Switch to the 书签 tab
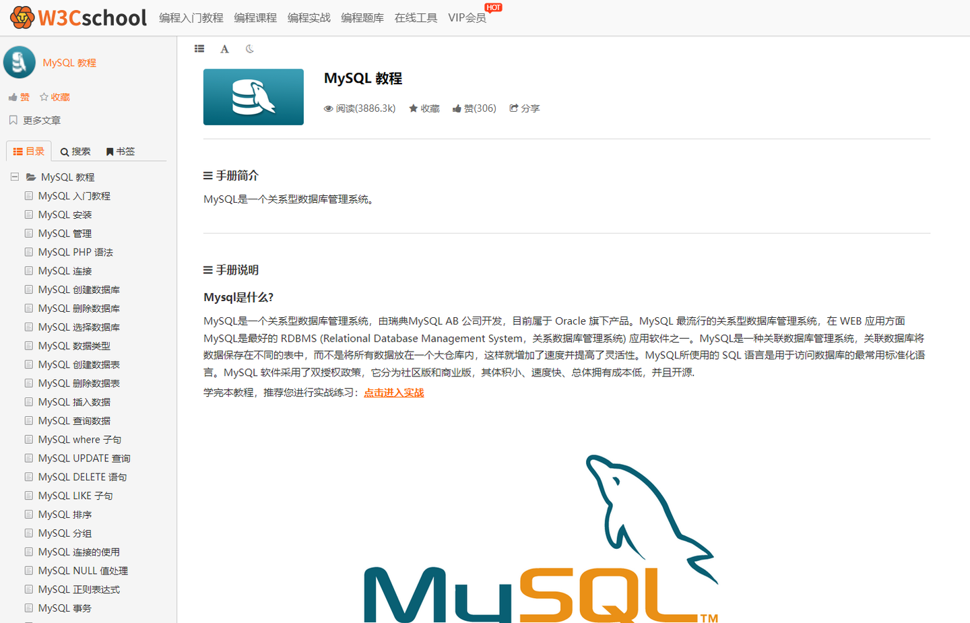970x623 pixels. point(120,151)
